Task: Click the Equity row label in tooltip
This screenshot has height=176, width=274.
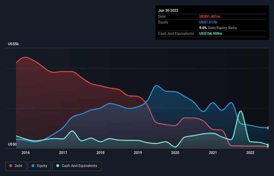Action: [x=163, y=22]
